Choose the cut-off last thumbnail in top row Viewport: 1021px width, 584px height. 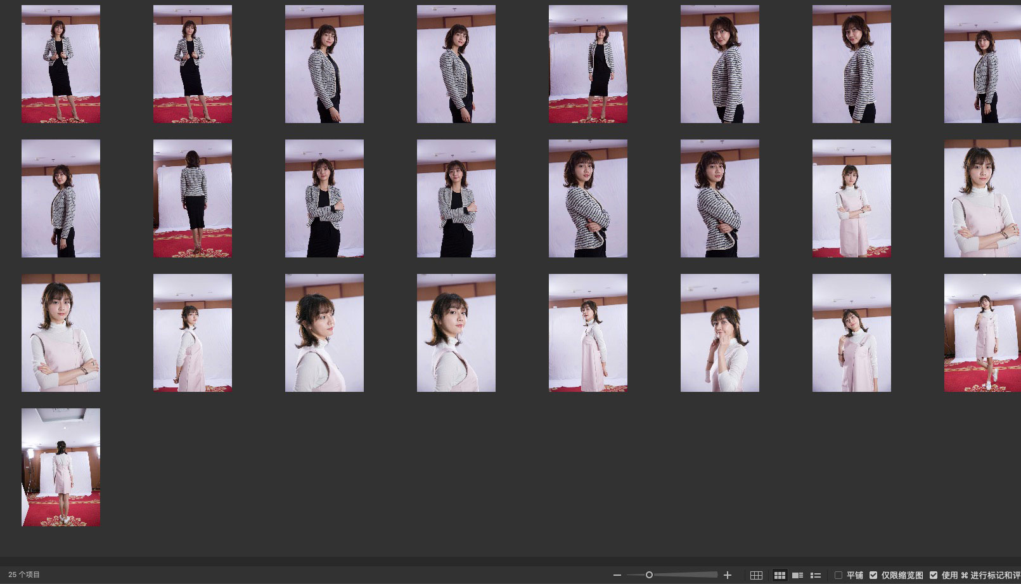982,64
